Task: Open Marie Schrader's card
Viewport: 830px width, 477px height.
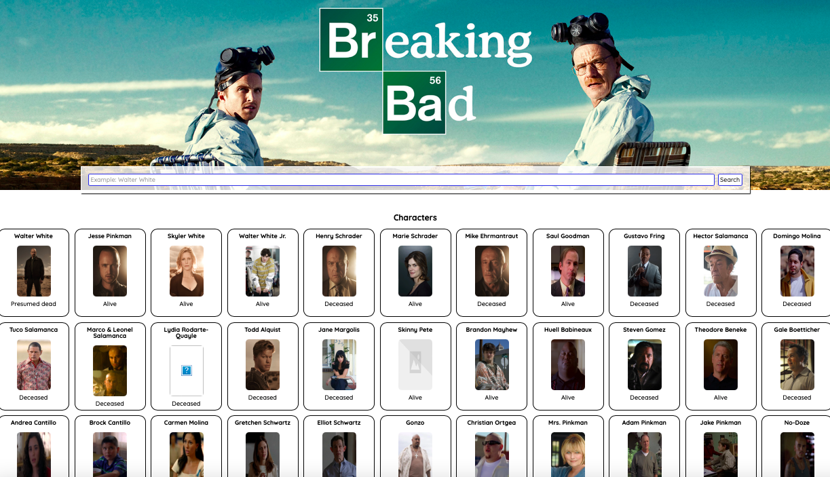Action: point(415,272)
